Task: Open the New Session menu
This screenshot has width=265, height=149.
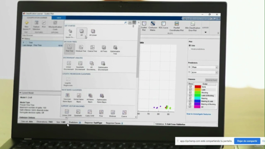Action: tap(26, 25)
